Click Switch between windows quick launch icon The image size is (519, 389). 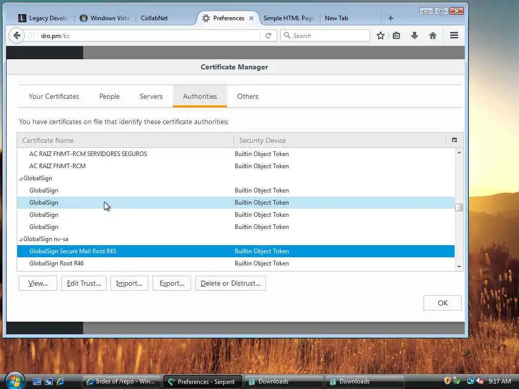(49, 381)
